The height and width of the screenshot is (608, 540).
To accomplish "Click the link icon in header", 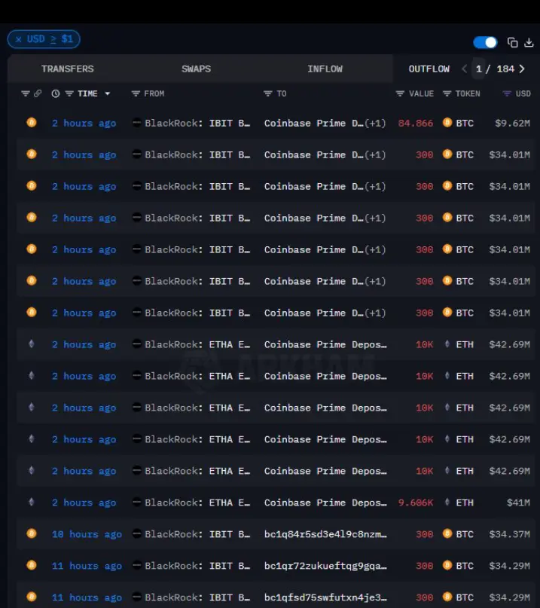I will (38, 93).
